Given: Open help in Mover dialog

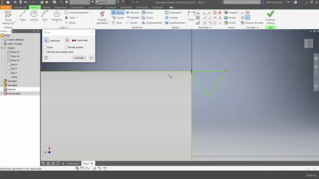Looking at the screenshot, I should click(x=46, y=58).
